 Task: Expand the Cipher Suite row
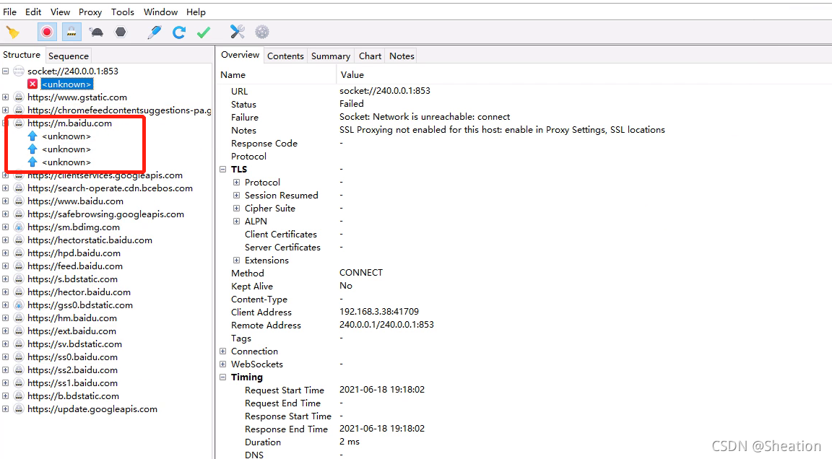point(237,209)
